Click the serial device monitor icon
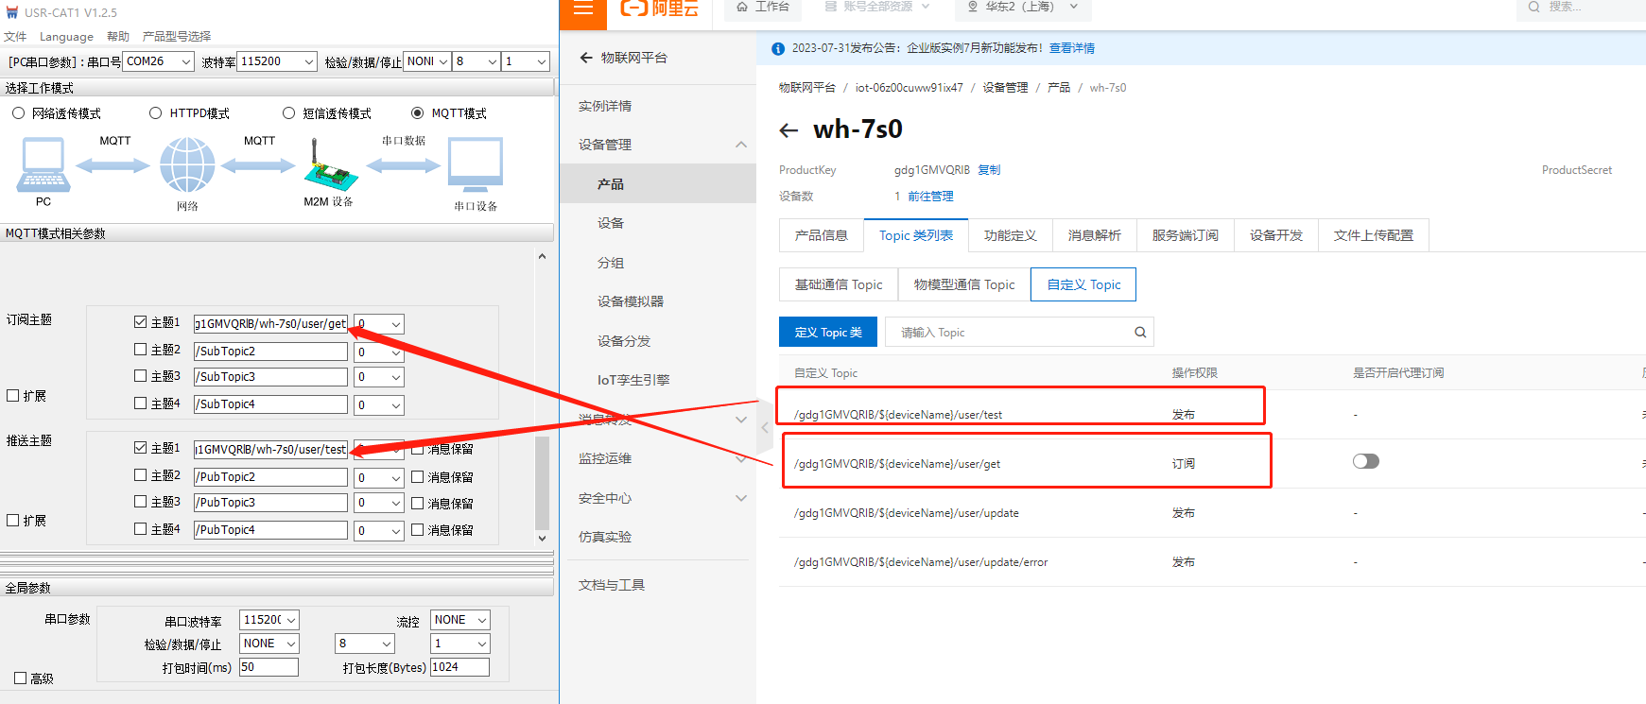This screenshot has width=1646, height=704. 475,165
